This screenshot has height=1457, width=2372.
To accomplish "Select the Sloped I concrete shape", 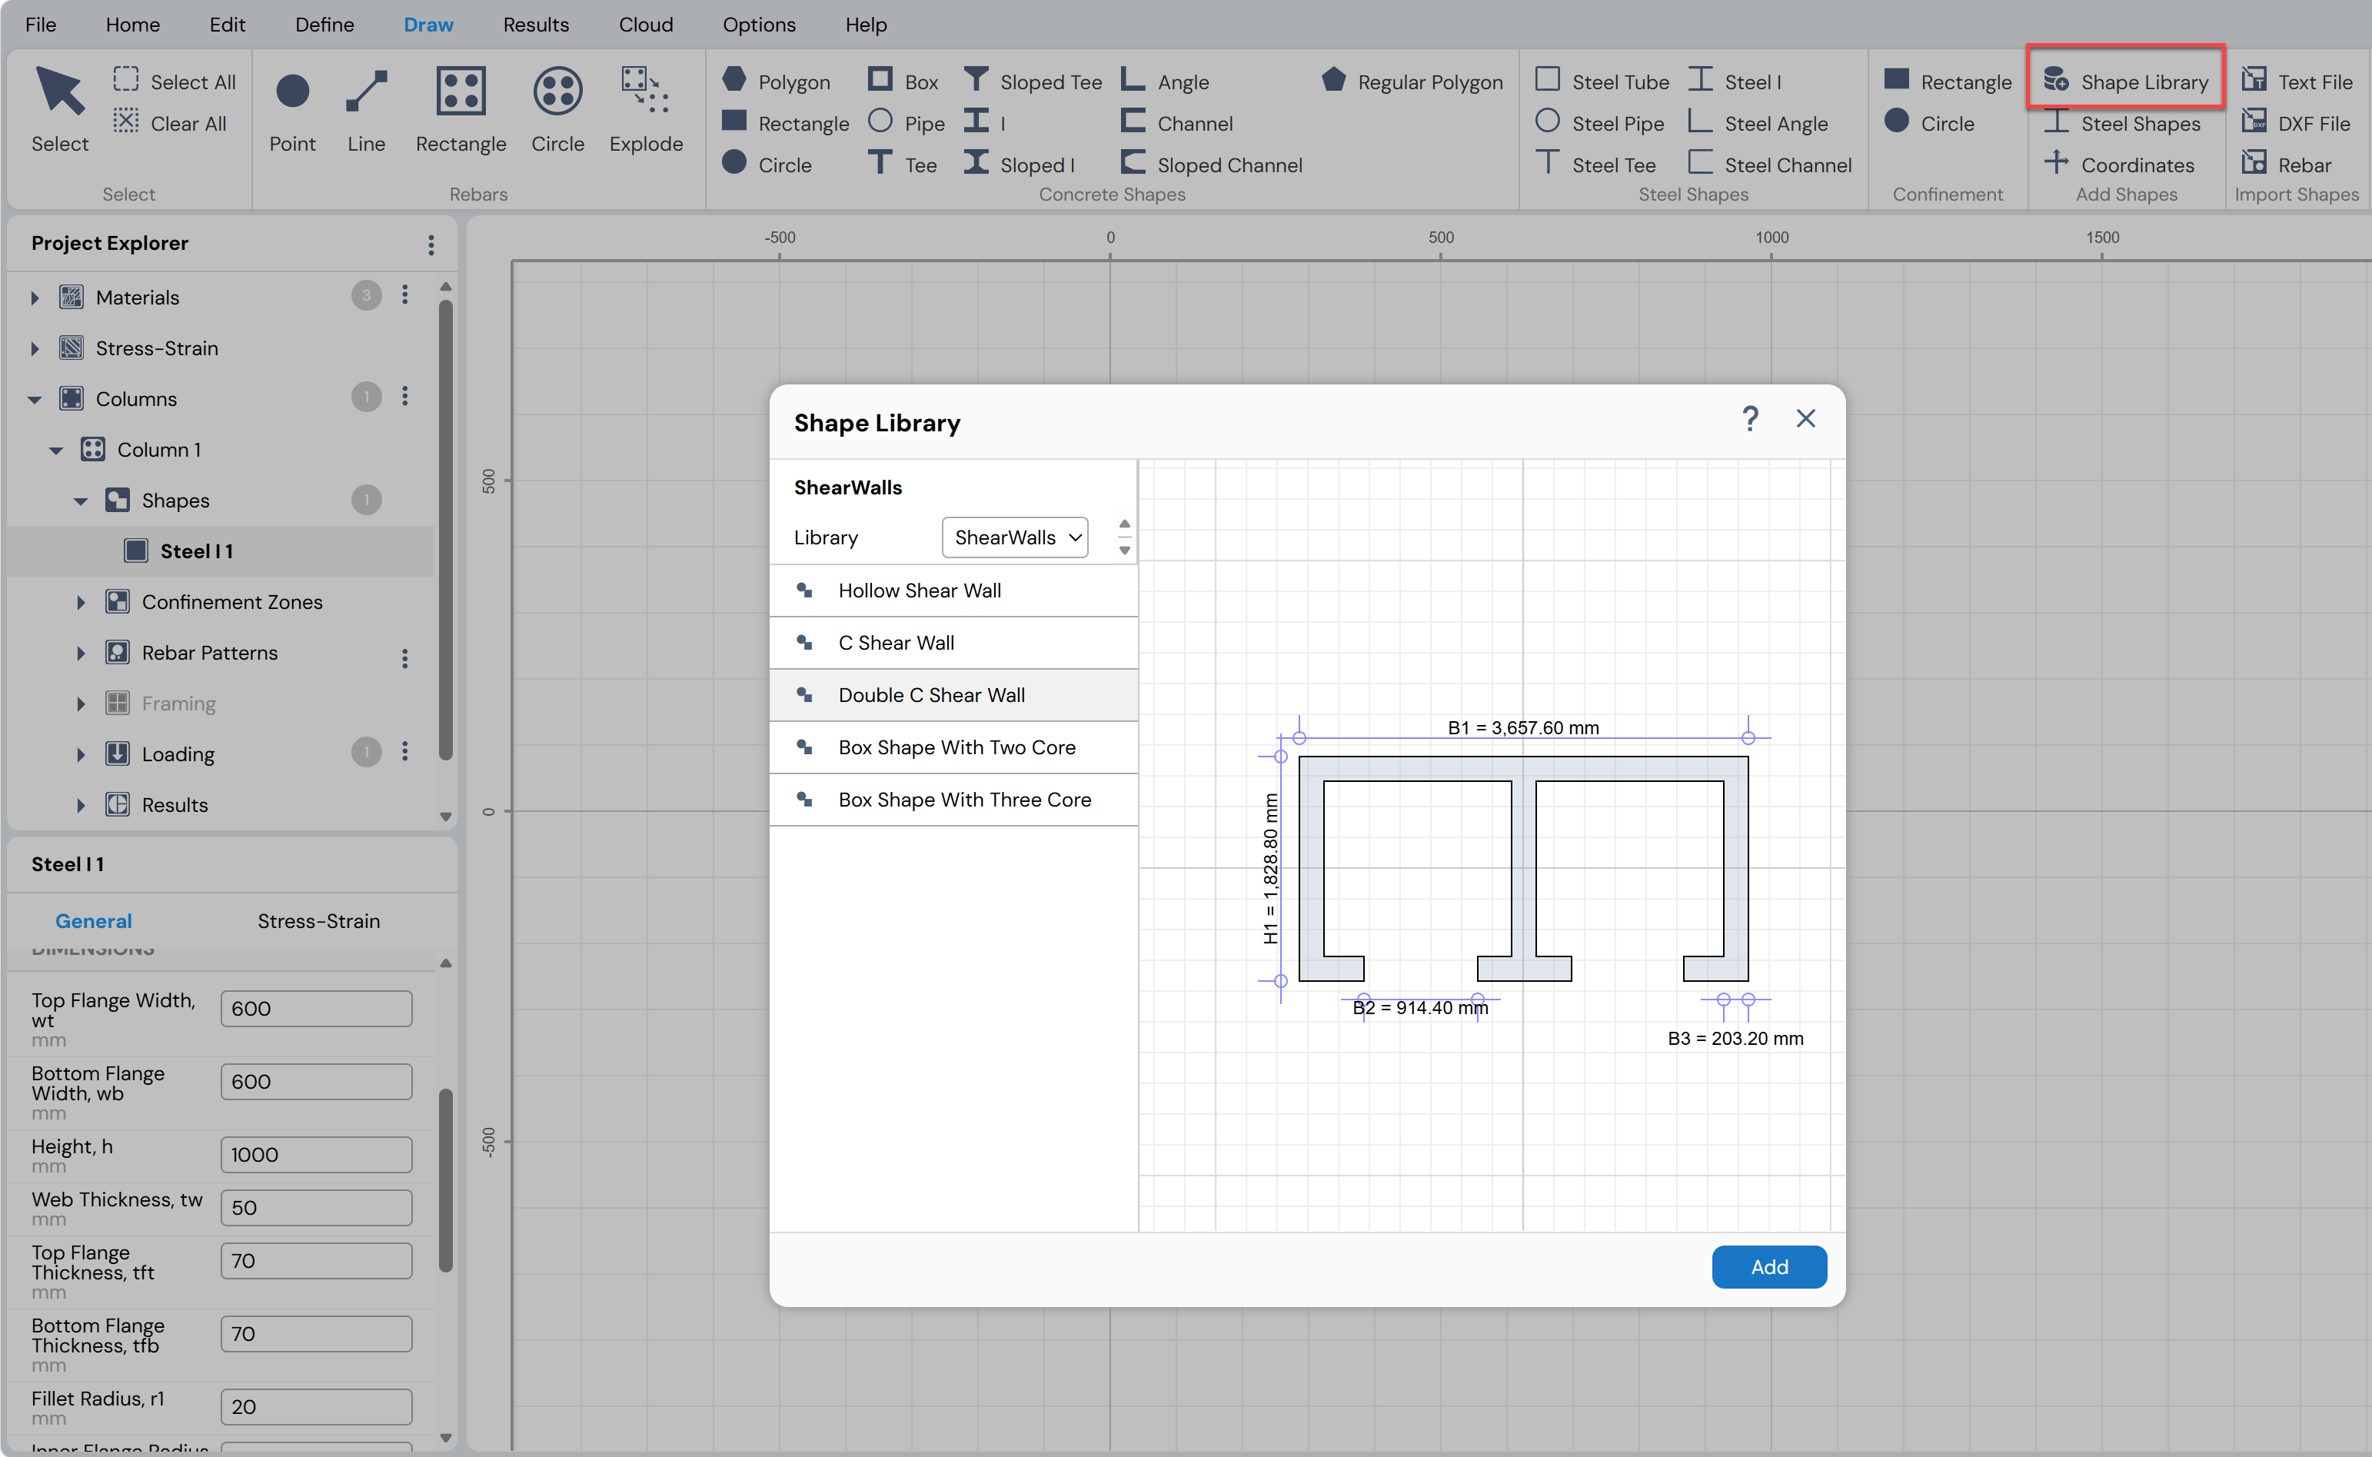I will click(x=1020, y=164).
